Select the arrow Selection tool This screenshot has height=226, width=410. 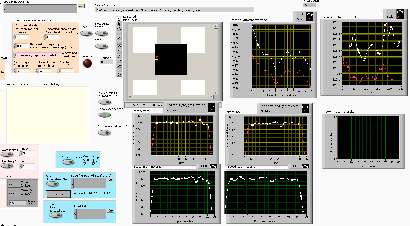click(x=119, y=24)
